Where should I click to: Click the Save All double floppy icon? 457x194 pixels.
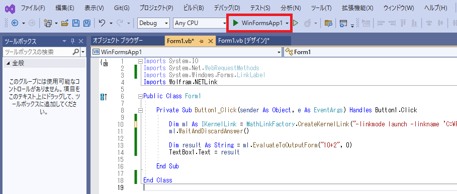[86, 23]
